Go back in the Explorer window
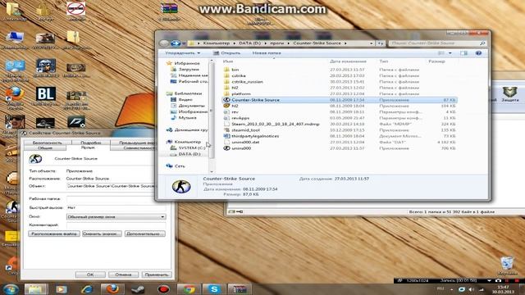 [x=164, y=43]
